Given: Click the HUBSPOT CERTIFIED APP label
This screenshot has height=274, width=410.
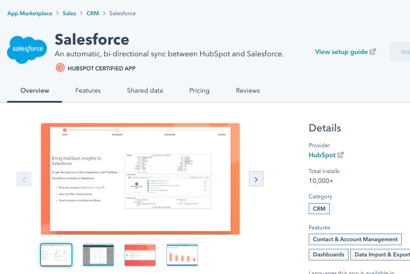Looking at the screenshot, I should click(x=101, y=69).
